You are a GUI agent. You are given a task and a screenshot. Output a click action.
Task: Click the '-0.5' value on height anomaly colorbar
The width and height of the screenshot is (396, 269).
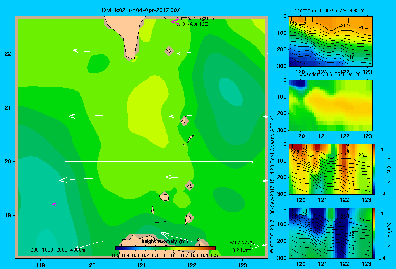[x=114, y=256]
